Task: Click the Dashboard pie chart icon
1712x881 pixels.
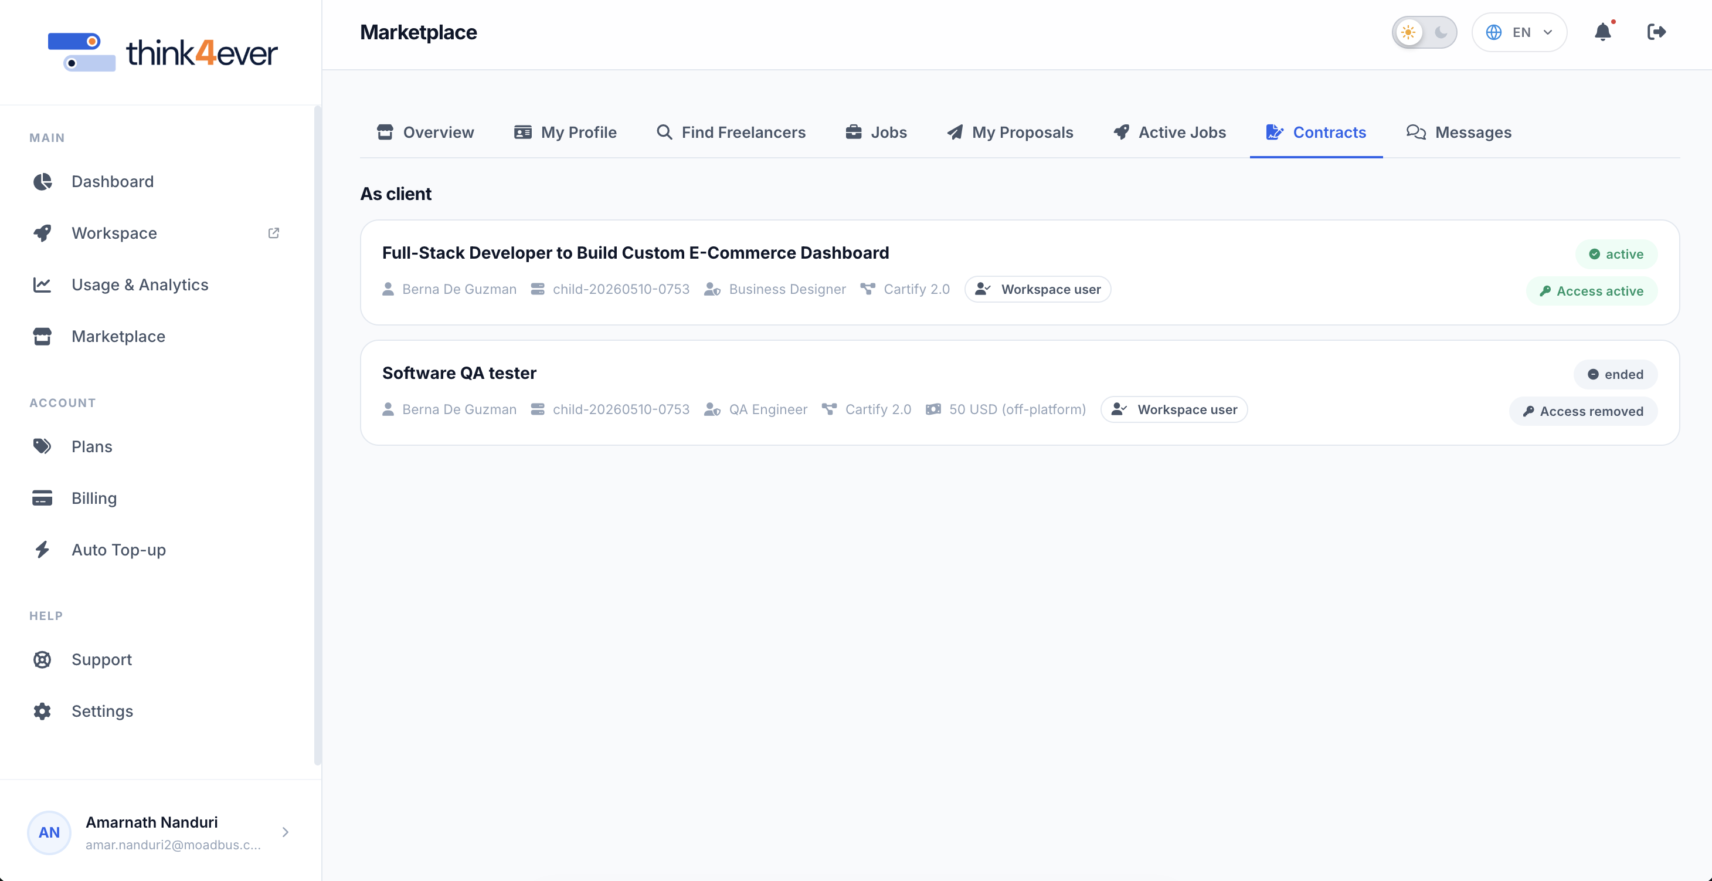Action: click(43, 181)
